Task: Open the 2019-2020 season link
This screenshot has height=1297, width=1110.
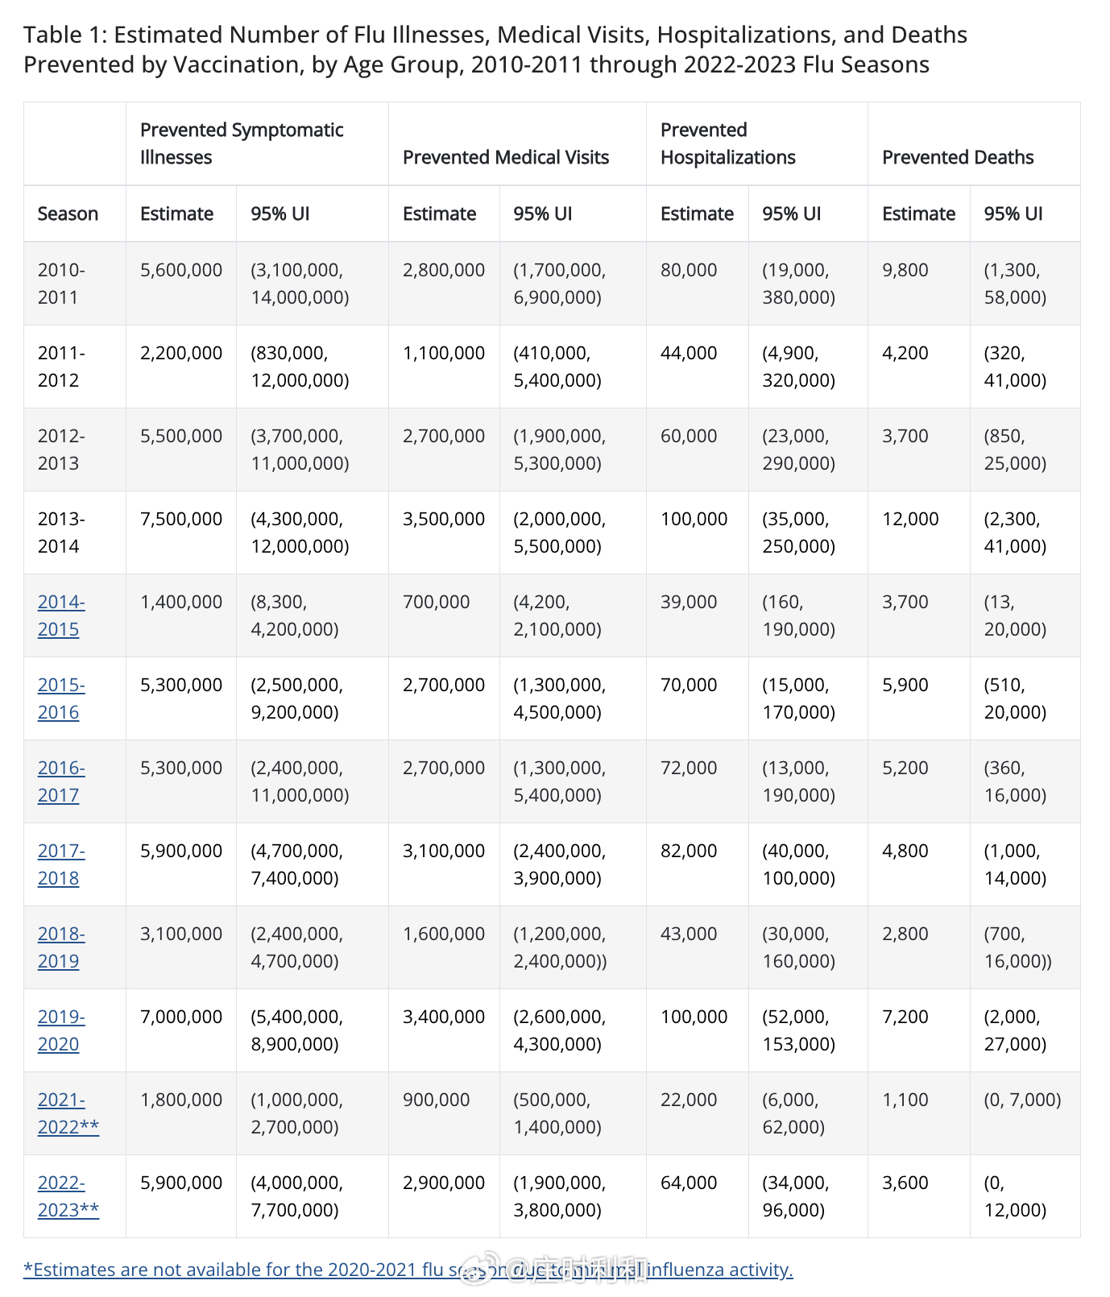Action: pyautogui.click(x=61, y=1030)
